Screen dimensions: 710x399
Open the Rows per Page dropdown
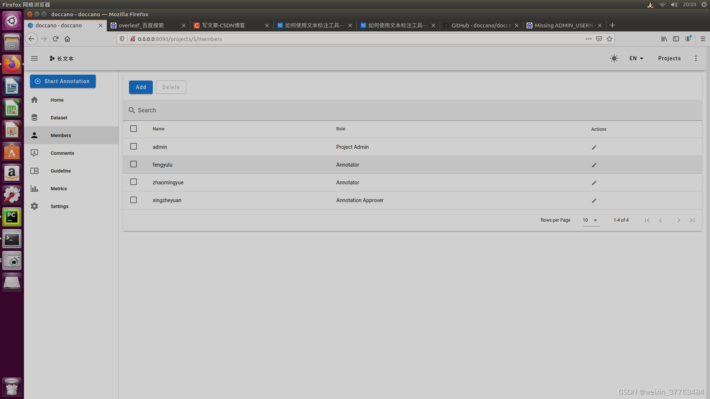[x=591, y=220]
